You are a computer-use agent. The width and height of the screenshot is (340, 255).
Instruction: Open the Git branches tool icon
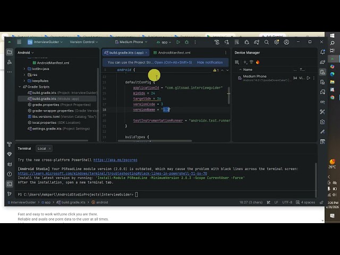click(10, 193)
